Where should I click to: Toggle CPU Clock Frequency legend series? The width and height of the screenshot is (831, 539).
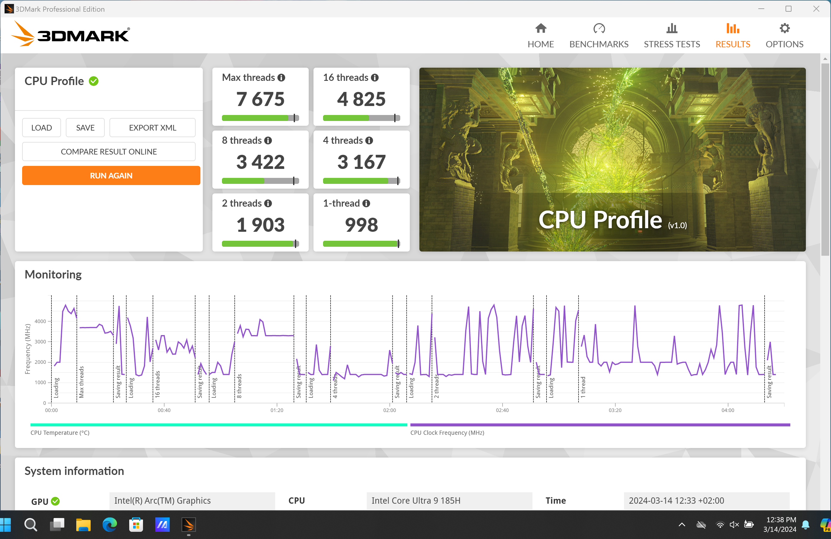[600, 429]
